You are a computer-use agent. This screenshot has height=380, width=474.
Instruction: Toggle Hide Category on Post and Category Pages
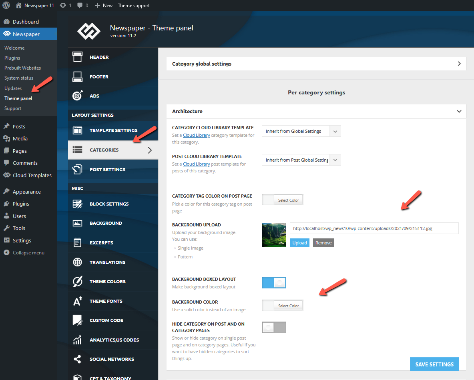pyautogui.click(x=274, y=328)
